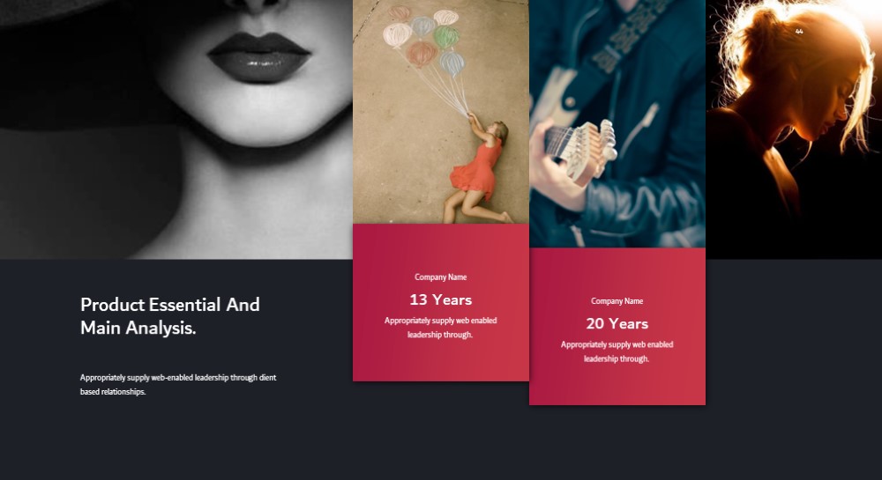
Task: Select the backlit blonde woman photo
Action: point(794,129)
